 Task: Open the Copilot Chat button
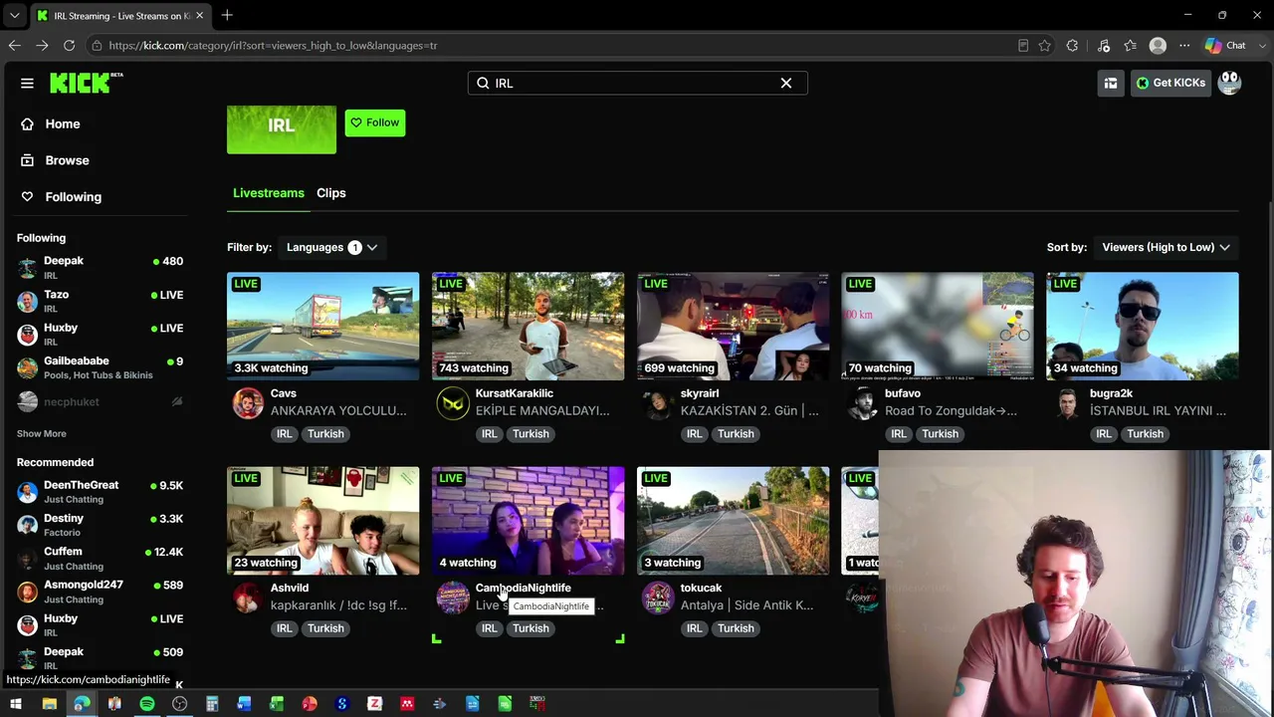coord(1225,46)
